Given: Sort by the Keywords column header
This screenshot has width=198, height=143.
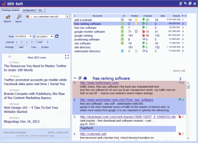Looking at the screenshot, I should [97, 16].
